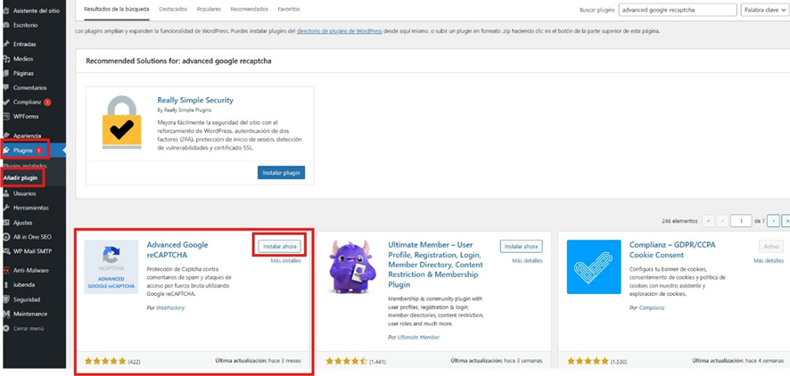Screen dimensions: 790x376
Task: Open the directorio de plugins de WordPress link
Action: [x=339, y=31]
